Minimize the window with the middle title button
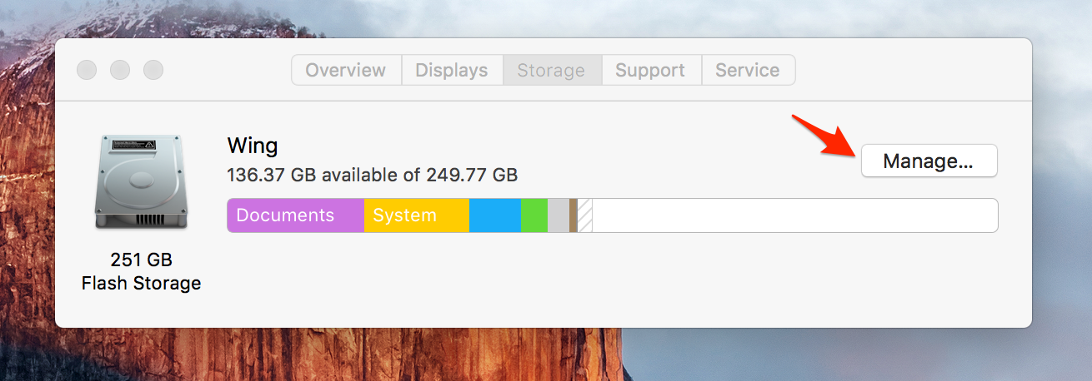The width and height of the screenshot is (1092, 381). pos(120,71)
